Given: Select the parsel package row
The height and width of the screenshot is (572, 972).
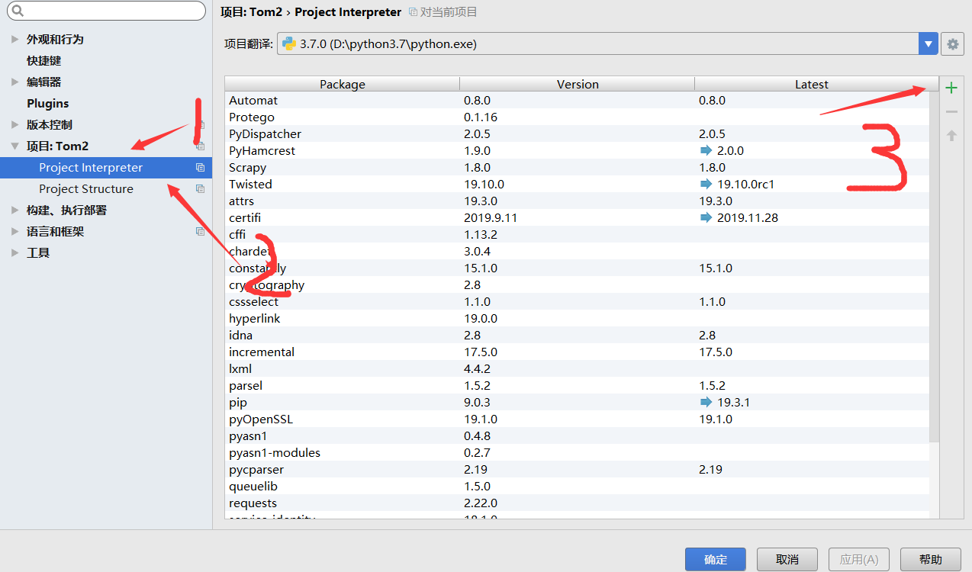Looking at the screenshot, I should 578,385.
